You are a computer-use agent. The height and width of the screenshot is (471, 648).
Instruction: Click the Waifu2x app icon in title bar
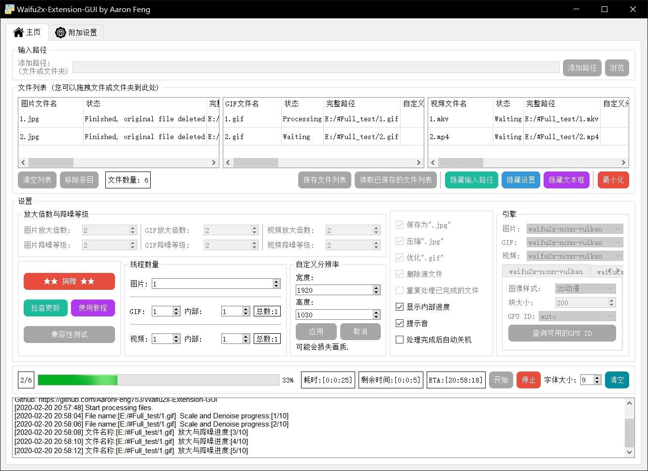(x=9, y=9)
